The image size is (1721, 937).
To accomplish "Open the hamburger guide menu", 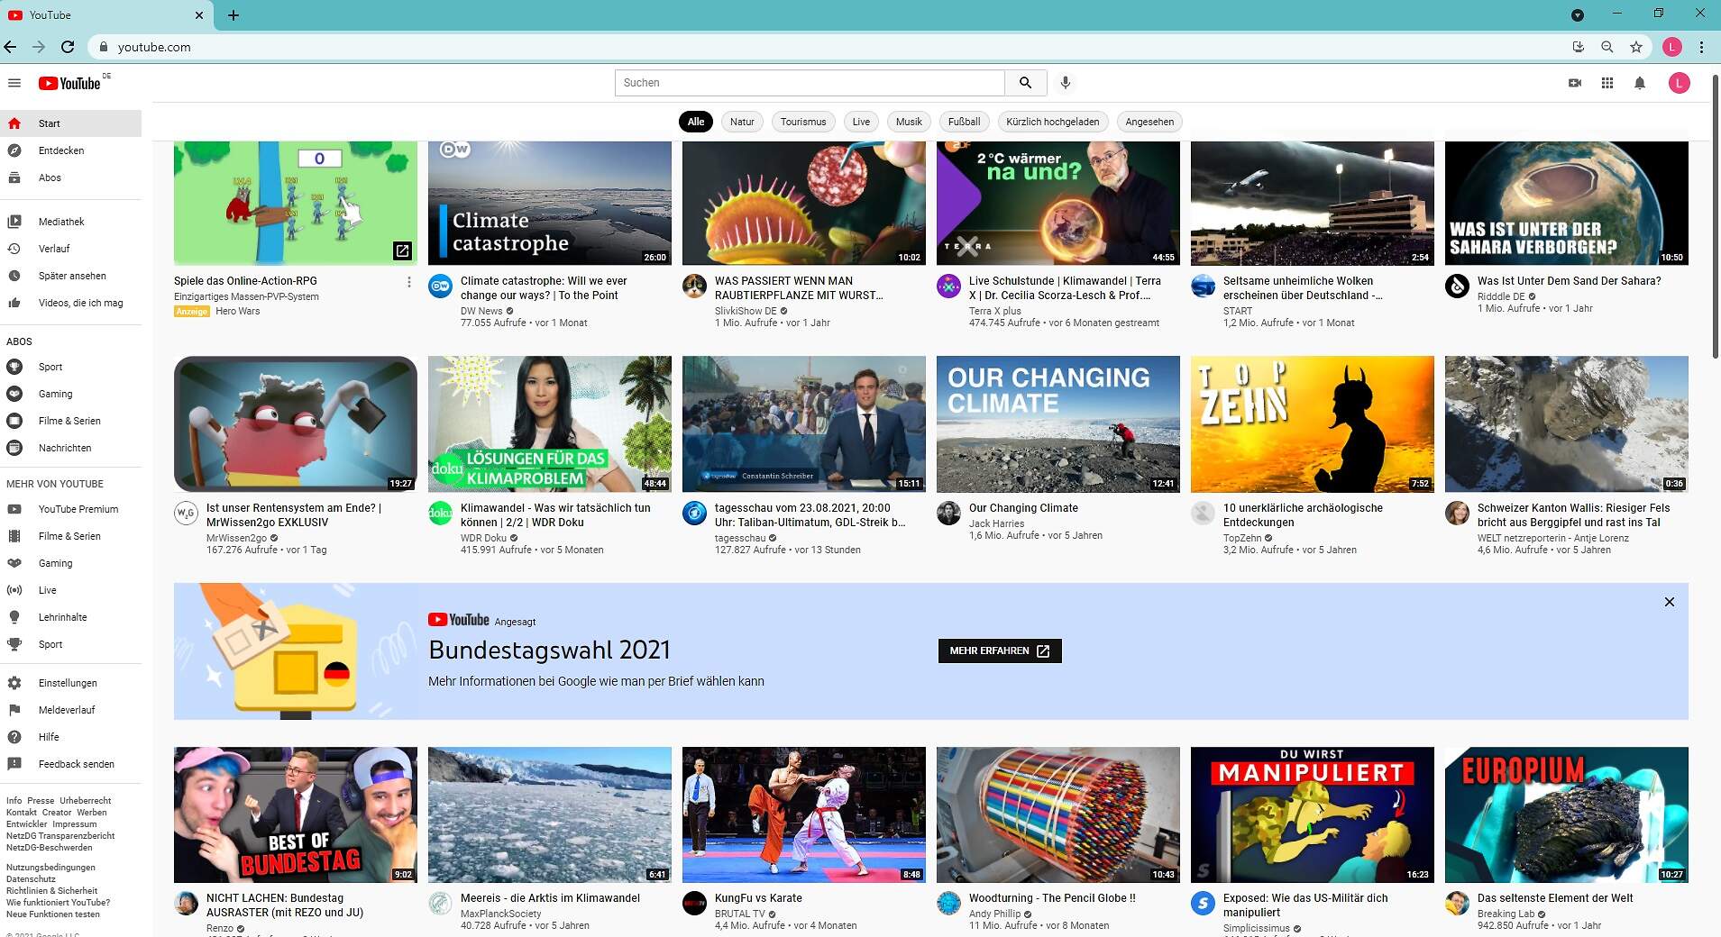I will 14,83.
